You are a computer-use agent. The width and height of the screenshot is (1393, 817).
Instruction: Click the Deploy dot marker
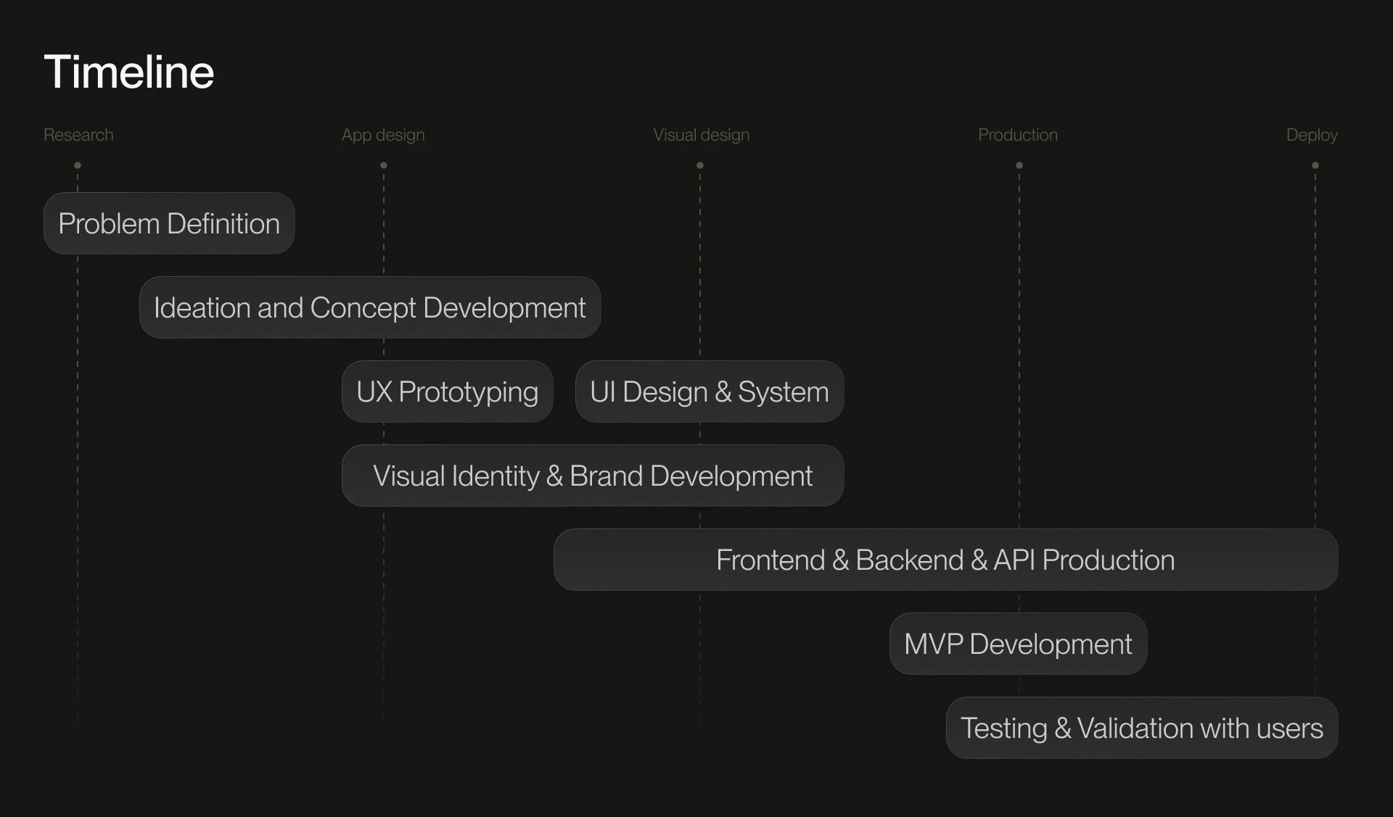pos(1315,165)
